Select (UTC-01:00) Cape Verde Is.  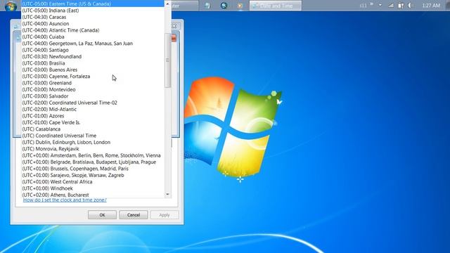click(93, 122)
